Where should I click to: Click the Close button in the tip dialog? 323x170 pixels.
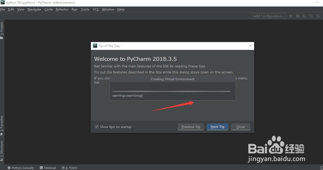click(x=241, y=127)
